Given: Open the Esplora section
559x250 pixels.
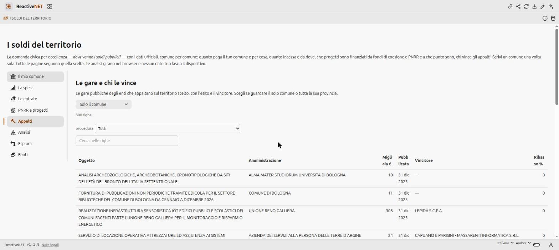Looking at the screenshot, I should point(35,144).
